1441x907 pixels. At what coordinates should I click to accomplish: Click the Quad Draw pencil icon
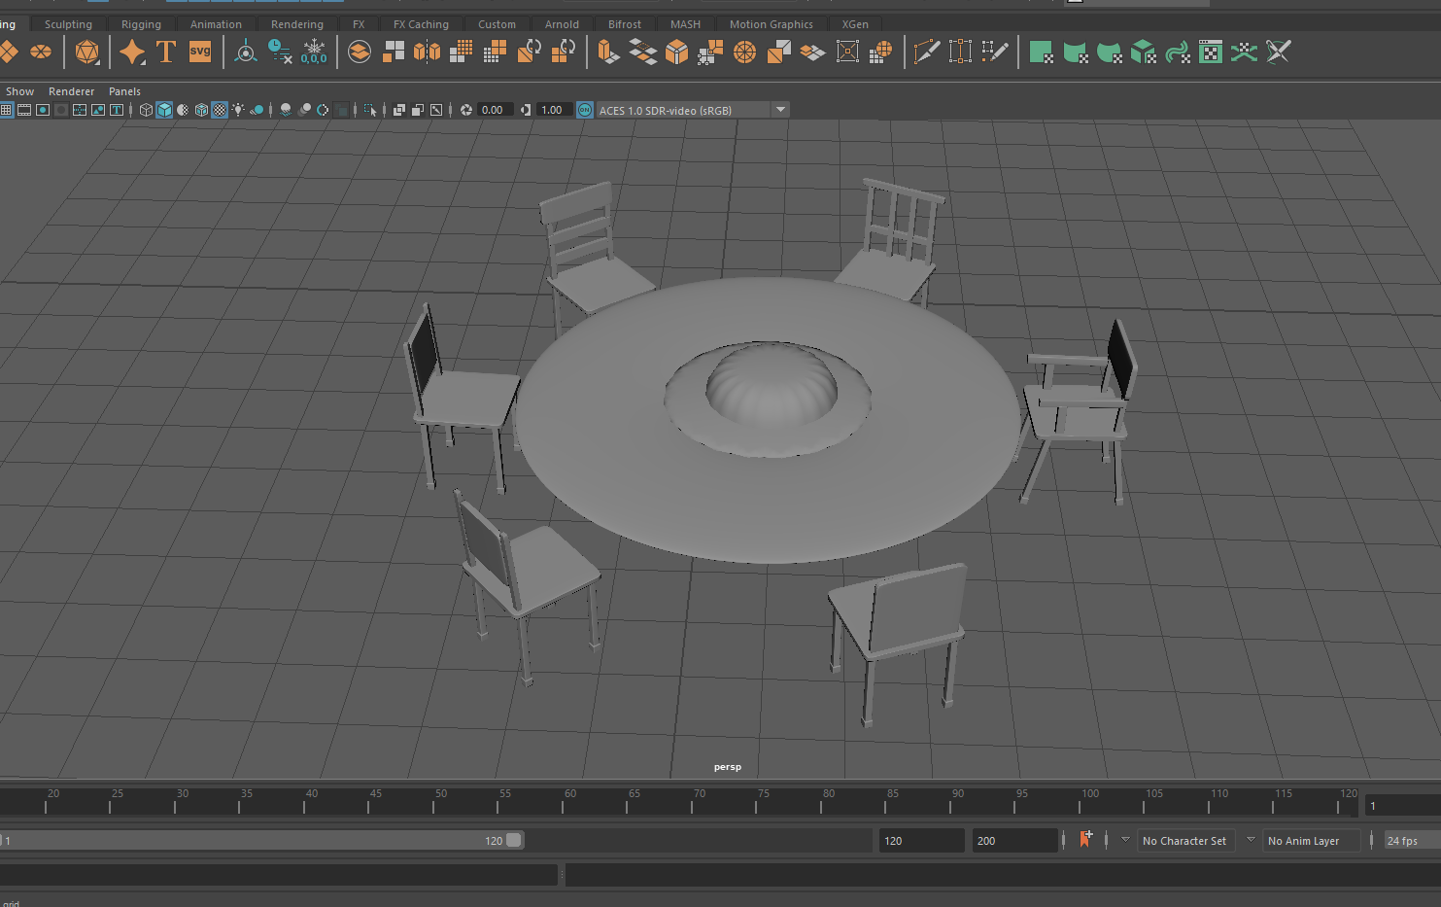point(994,52)
